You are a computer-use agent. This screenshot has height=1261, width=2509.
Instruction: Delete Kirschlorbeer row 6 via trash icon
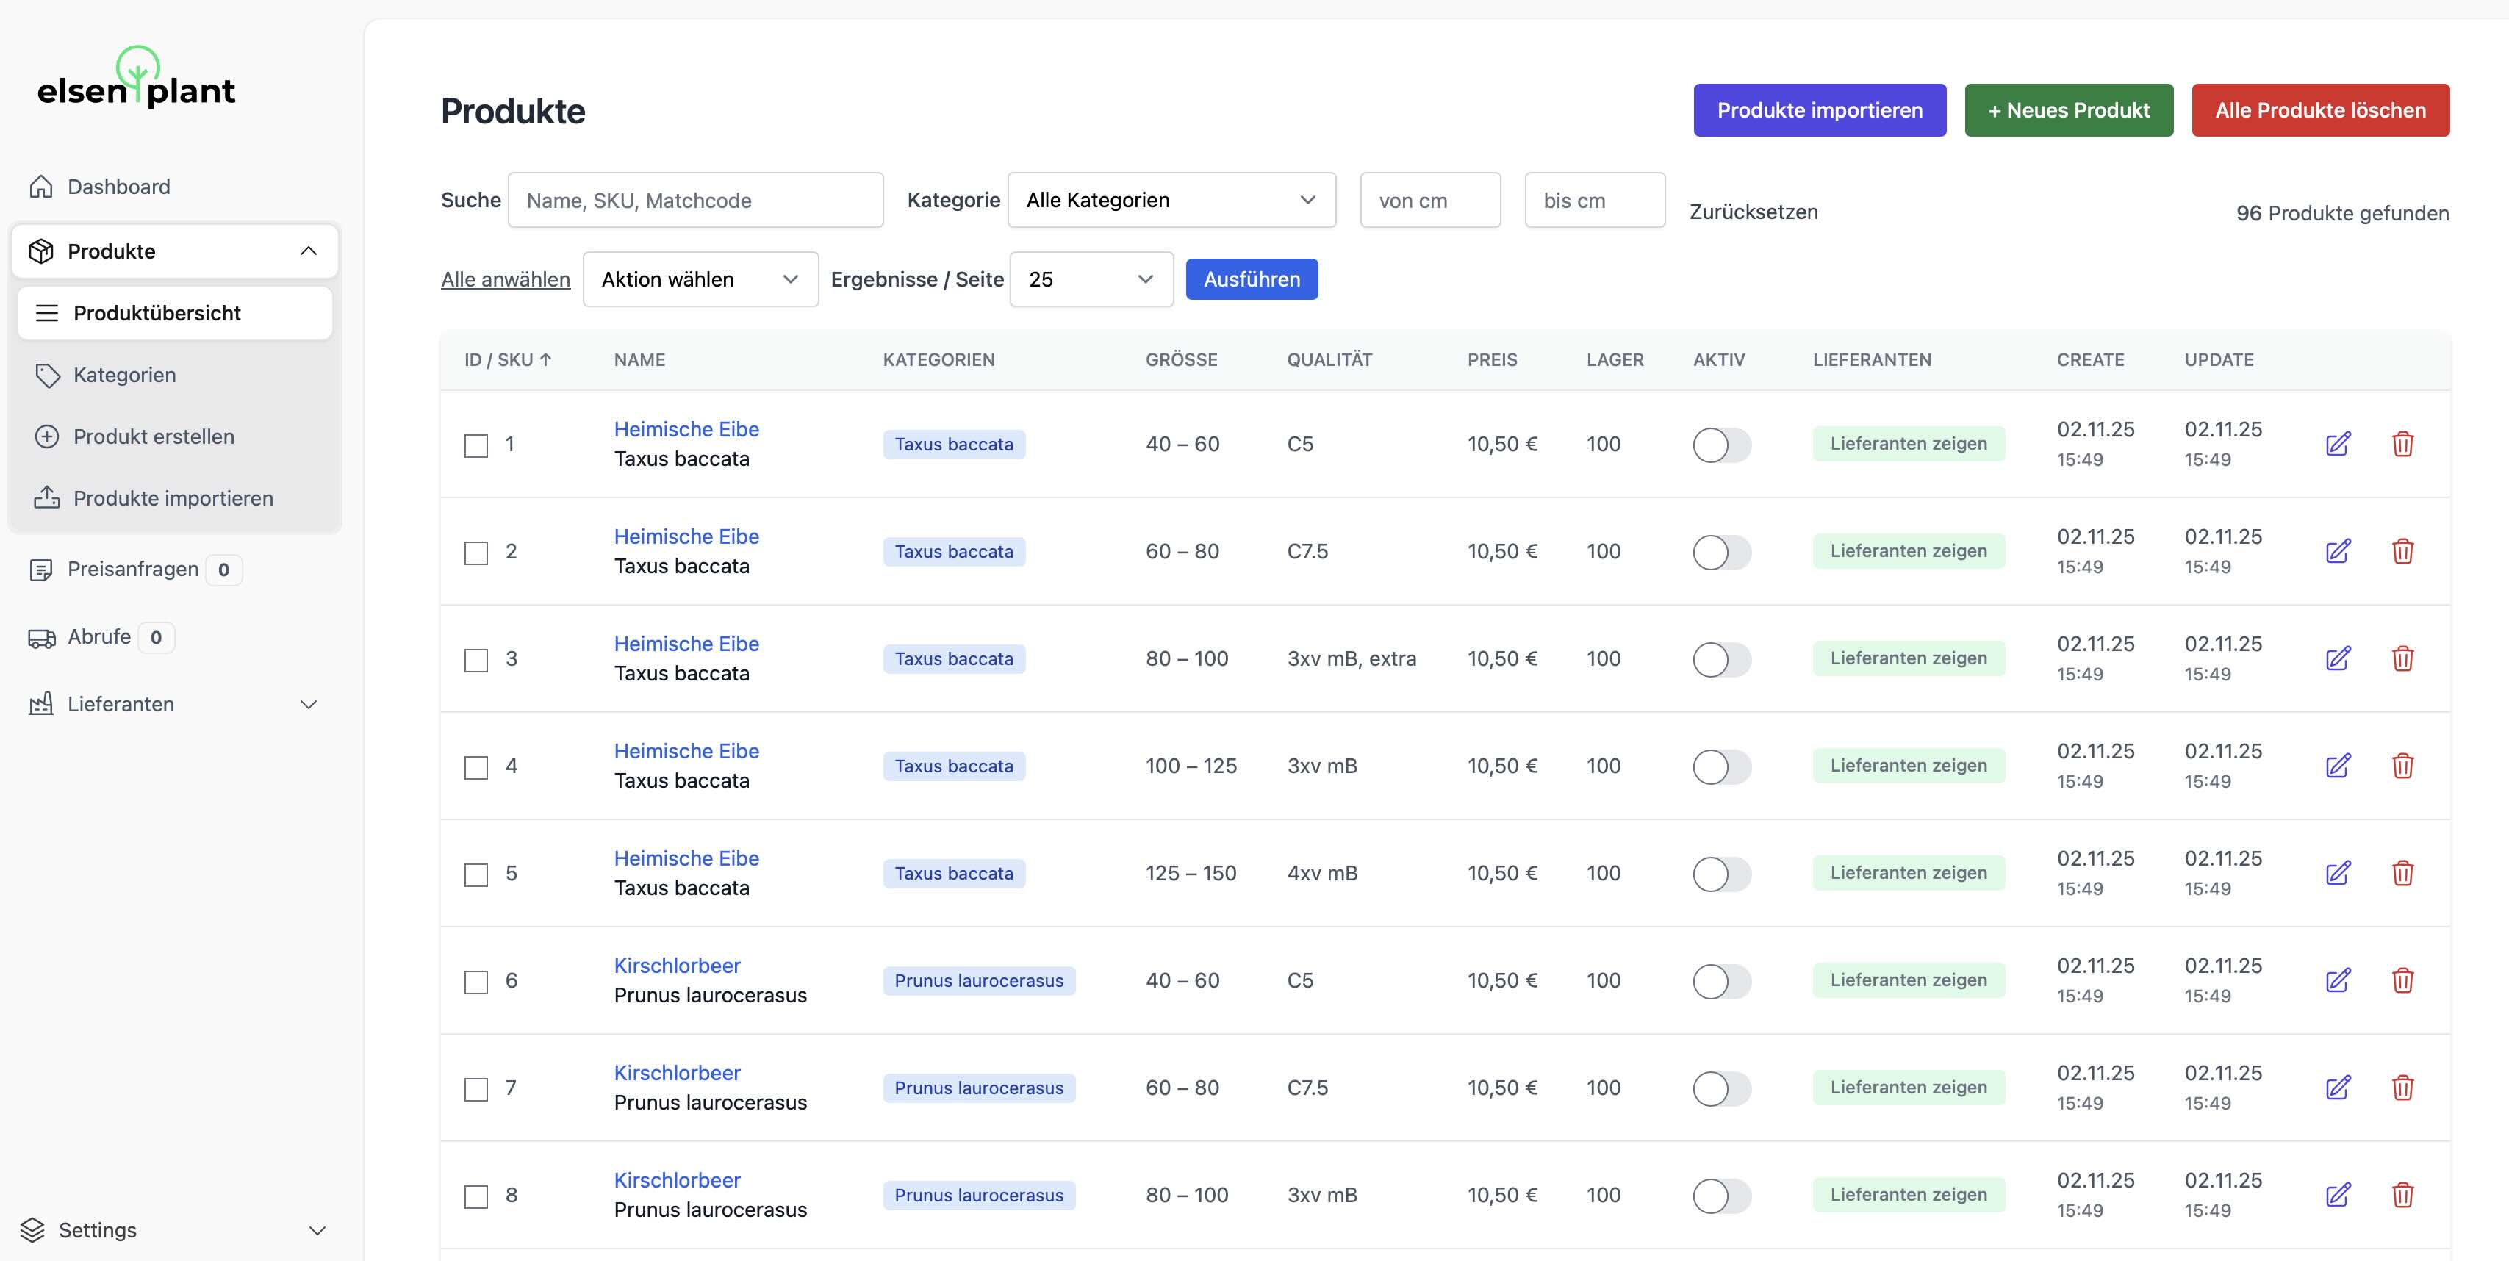click(x=2404, y=980)
